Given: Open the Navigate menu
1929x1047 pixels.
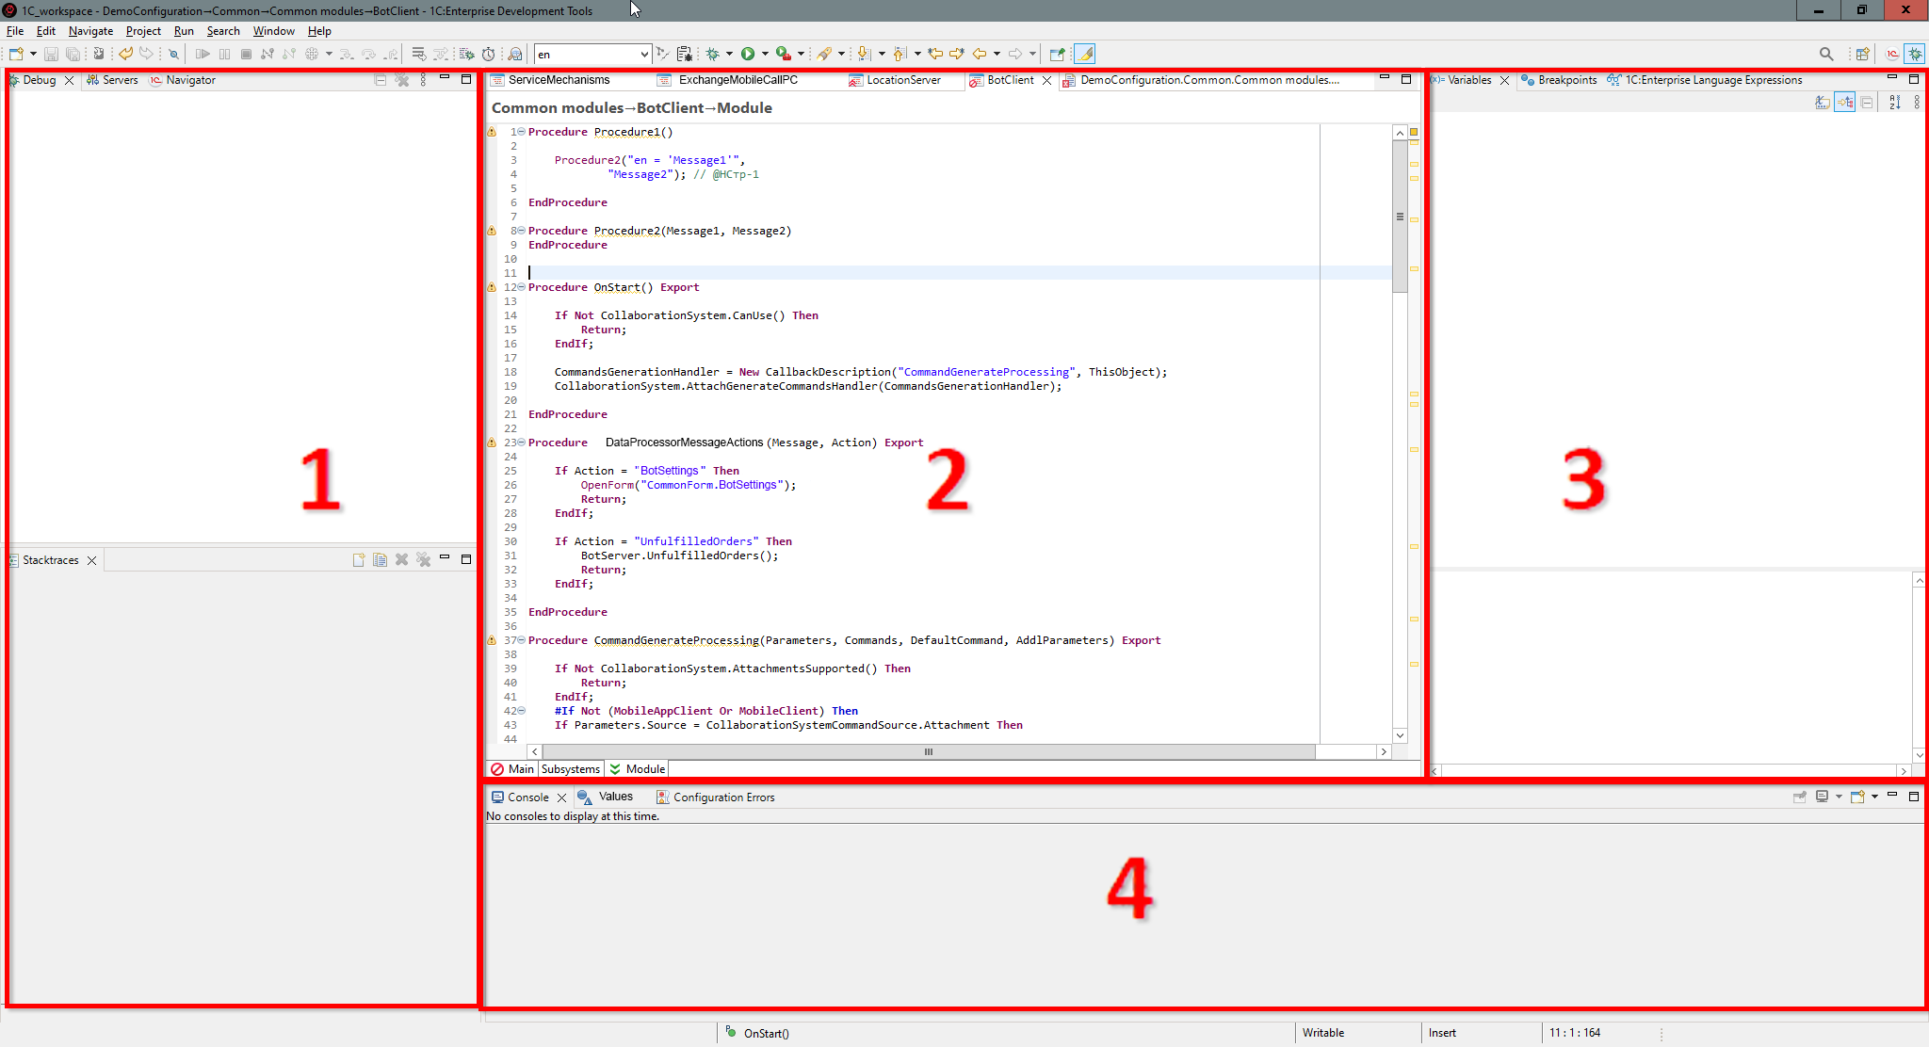Looking at the screenshot, I should pyautogui.click(x=90, y=31).
